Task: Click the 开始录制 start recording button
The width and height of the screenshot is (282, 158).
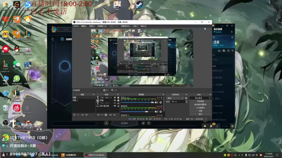Action: pos(200,101)
